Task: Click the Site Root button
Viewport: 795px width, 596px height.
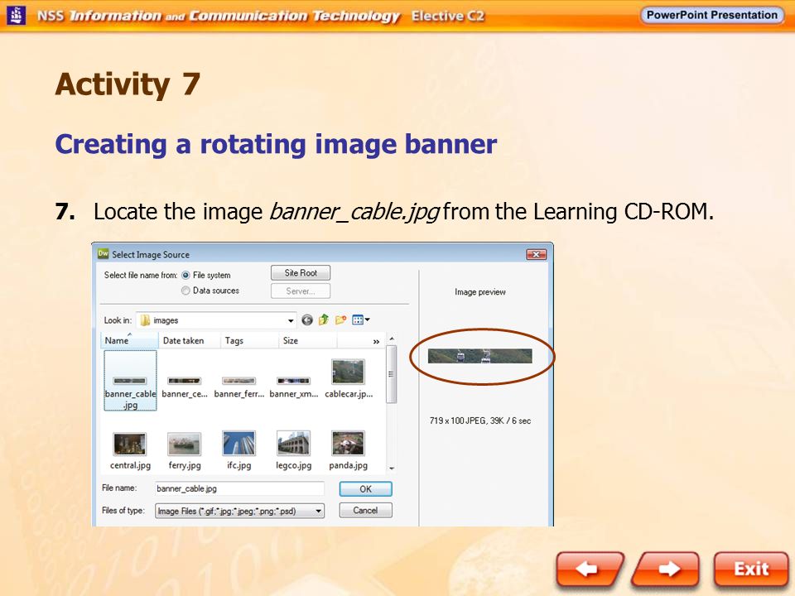Action: pyautogui.click(x=301, y=272)
